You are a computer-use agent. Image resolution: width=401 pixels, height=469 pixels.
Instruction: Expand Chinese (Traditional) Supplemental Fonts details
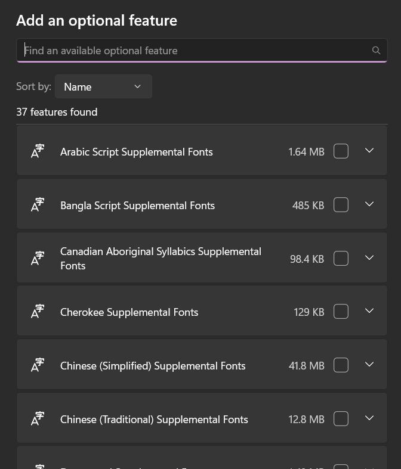[x=369, y=418]
